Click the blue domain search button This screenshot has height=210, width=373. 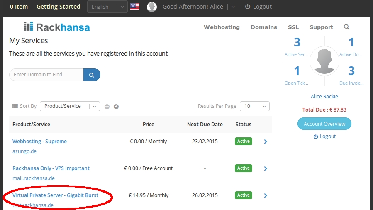coord(92,75)
